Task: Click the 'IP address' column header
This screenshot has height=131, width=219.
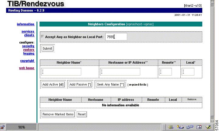Action: click(126, 100)
